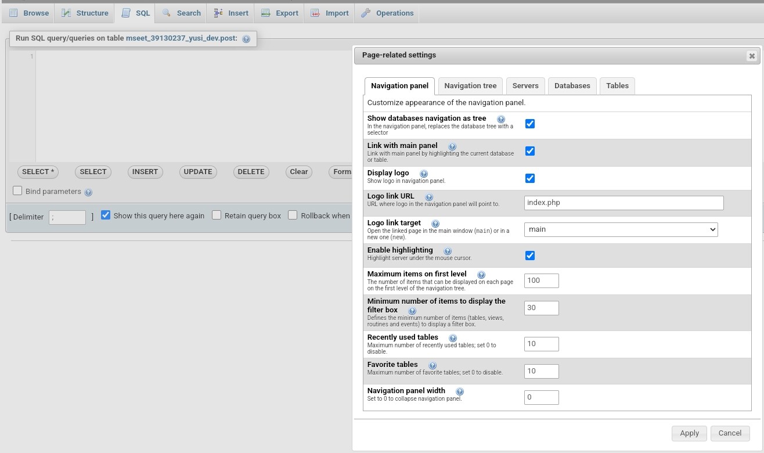Open the mseet_39130237_yusi_dev.post table link
This screenshot has width=764, height=453.
click(x=182, y=38)
